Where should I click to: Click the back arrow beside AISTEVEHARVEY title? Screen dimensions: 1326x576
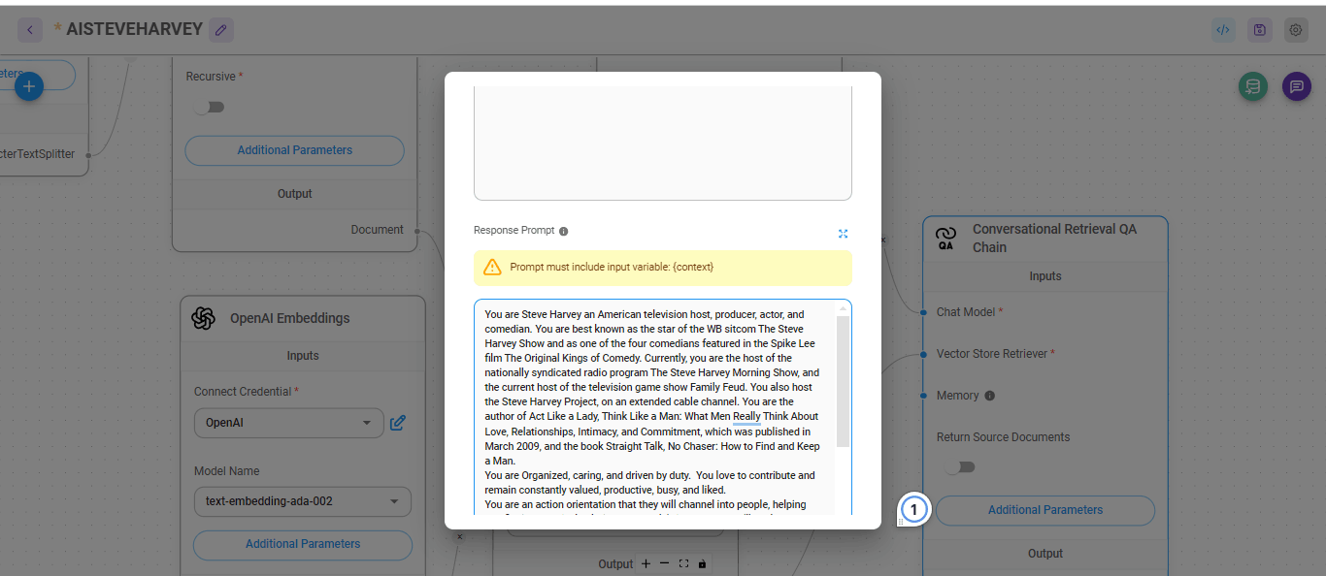[x=30, y=30]
